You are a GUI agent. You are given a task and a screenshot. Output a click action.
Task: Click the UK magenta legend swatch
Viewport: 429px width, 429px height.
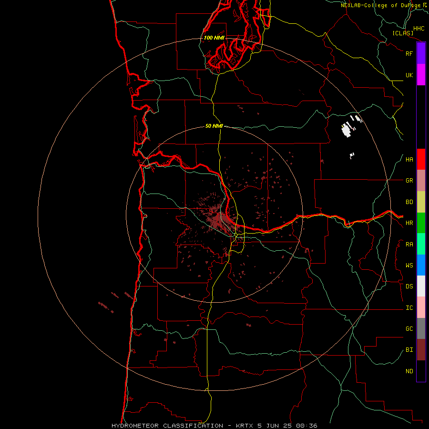pyautogui.click(x=421, y=75)
